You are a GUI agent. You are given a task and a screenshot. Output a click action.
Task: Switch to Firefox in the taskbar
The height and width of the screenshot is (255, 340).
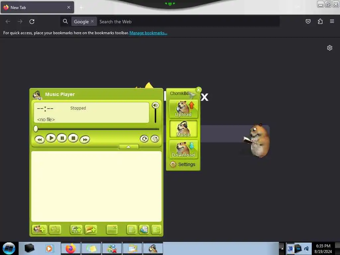(71, 248)
